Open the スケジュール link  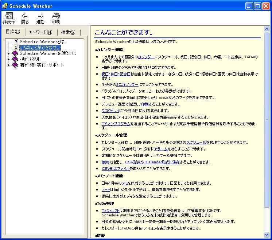pos(196,143)
